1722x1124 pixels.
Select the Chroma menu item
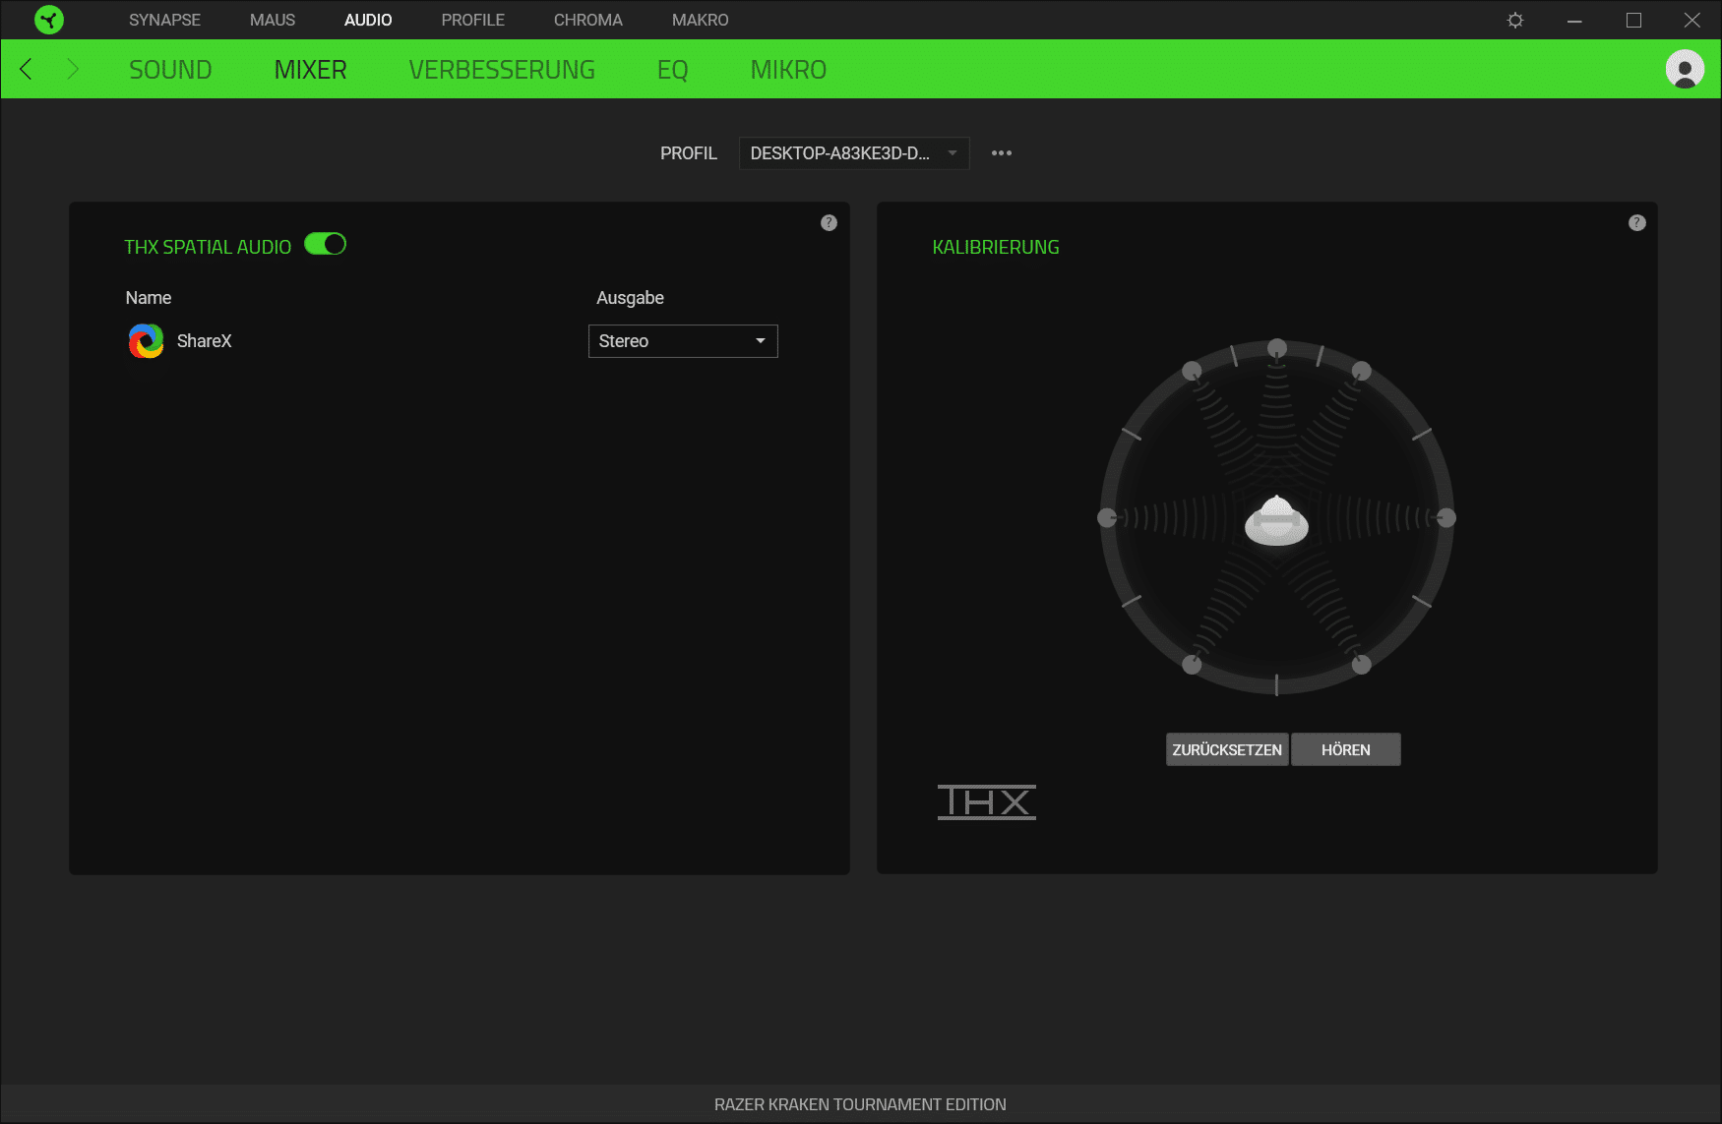click(x=587, y=20)
